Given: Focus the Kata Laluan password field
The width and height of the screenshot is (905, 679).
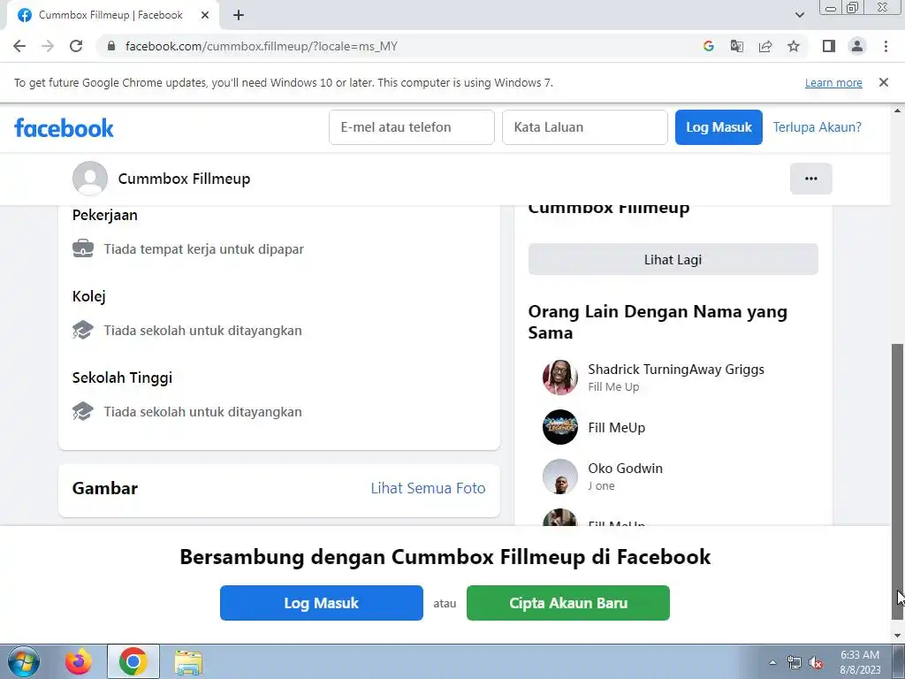Looking at the screenshot, I should coord(585,127).
